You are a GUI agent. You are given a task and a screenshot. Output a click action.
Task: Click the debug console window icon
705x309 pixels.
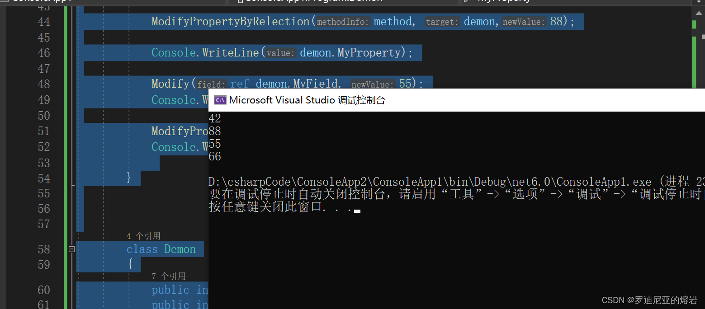[x=220, y=100]
